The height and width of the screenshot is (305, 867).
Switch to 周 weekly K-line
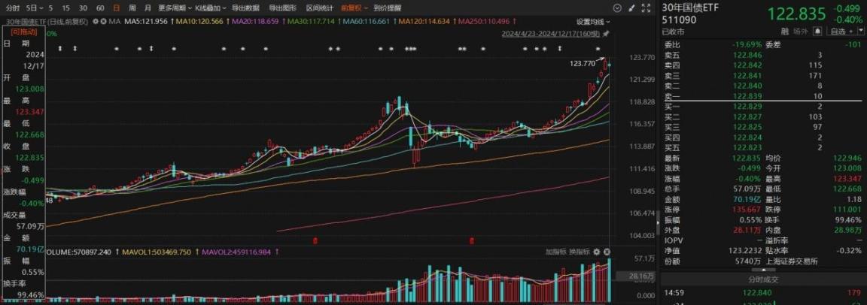tap(132, 8)
